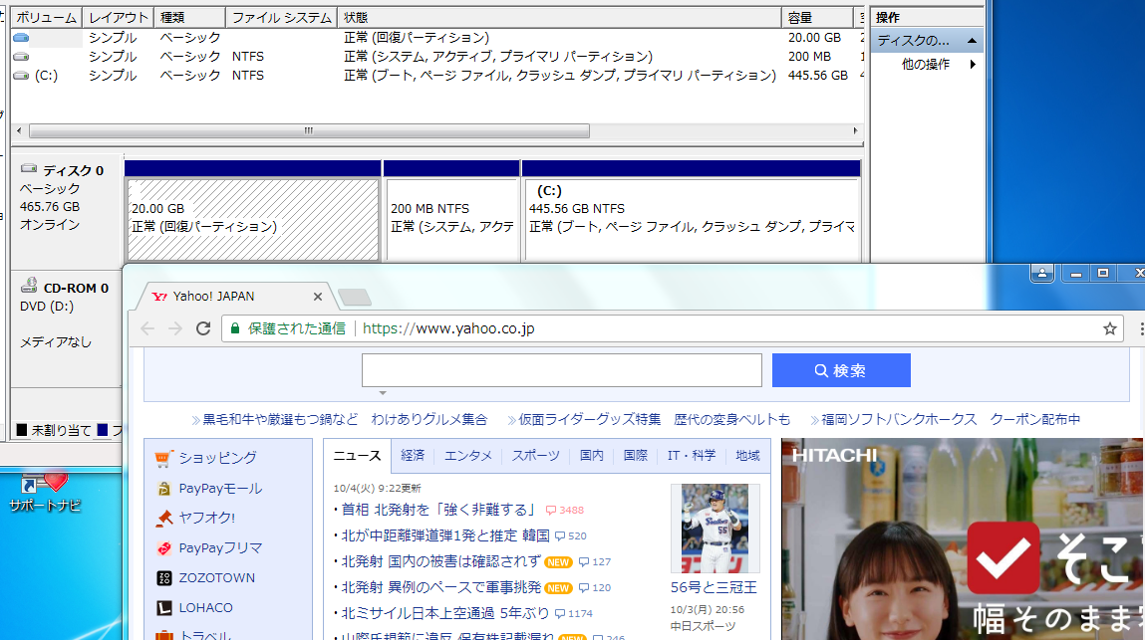Open headline 北発射 国内の被害は確認されず
The height and width of the screenshot is (640, 1145).
tap(441, 561)
